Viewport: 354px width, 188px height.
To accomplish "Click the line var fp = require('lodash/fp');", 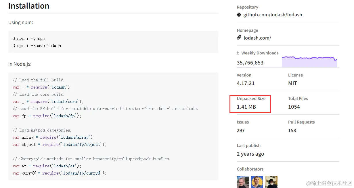I will [x=47, y=116].
